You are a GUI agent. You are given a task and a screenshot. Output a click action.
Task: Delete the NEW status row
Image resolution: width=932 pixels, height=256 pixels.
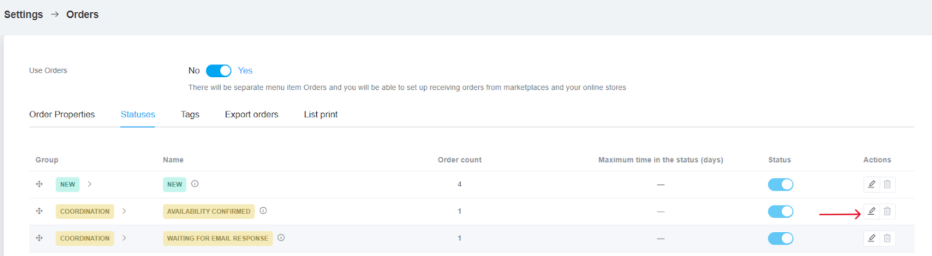tap(887, 185)
